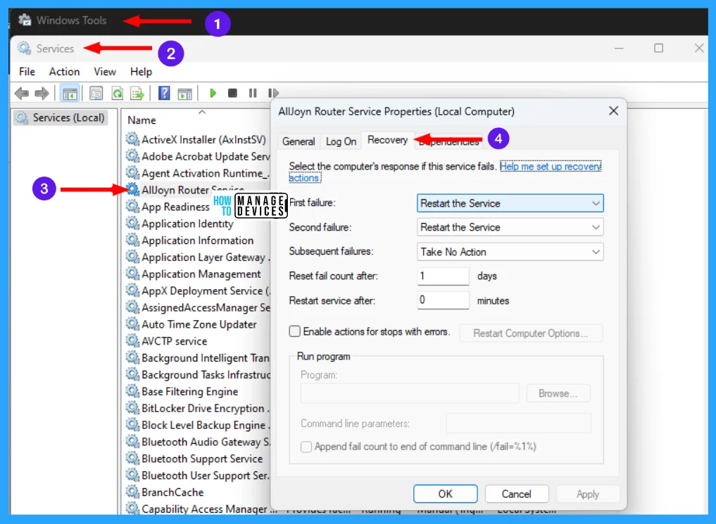Select Application Layer Gateway service row
Viewport: 716px width, 524px height.
click(198, 257)
